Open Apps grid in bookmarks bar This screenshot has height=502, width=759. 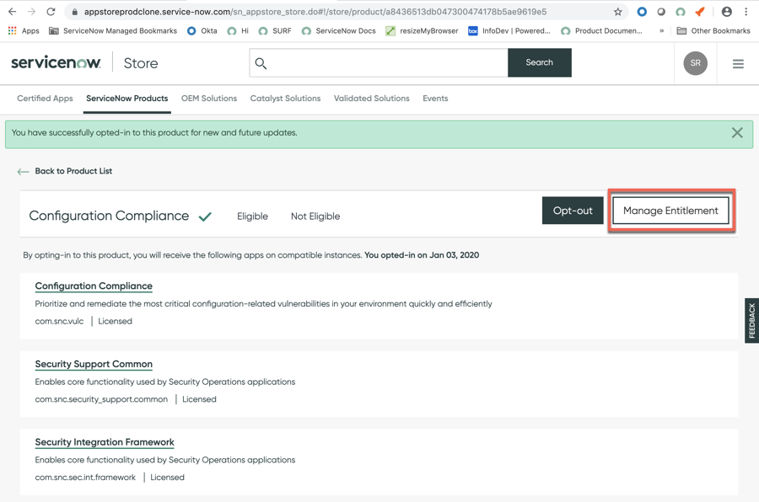(24, 30)
